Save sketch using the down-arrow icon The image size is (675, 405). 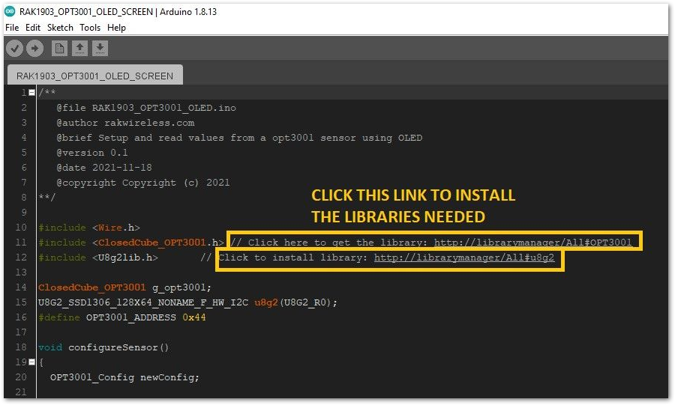pos(100,48)
